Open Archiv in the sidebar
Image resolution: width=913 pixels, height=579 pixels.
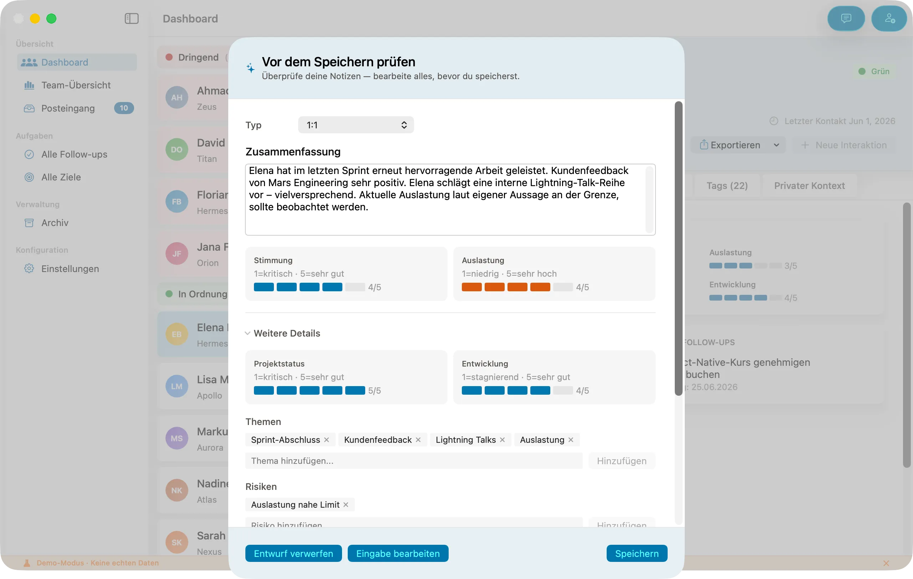(x=77, y=223)
